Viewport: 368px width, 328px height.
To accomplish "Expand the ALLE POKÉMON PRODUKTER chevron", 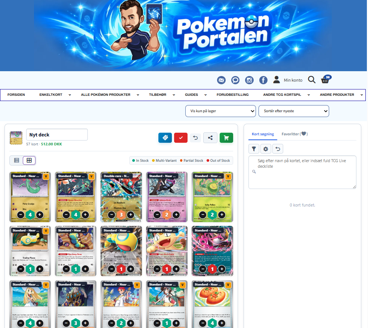I will coord(138,95).
